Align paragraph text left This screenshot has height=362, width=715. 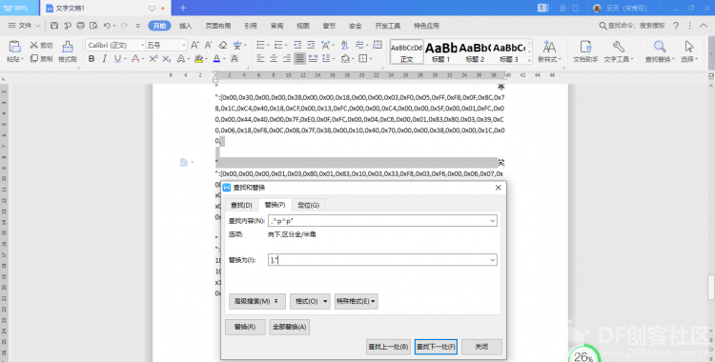tap(261, 59)
